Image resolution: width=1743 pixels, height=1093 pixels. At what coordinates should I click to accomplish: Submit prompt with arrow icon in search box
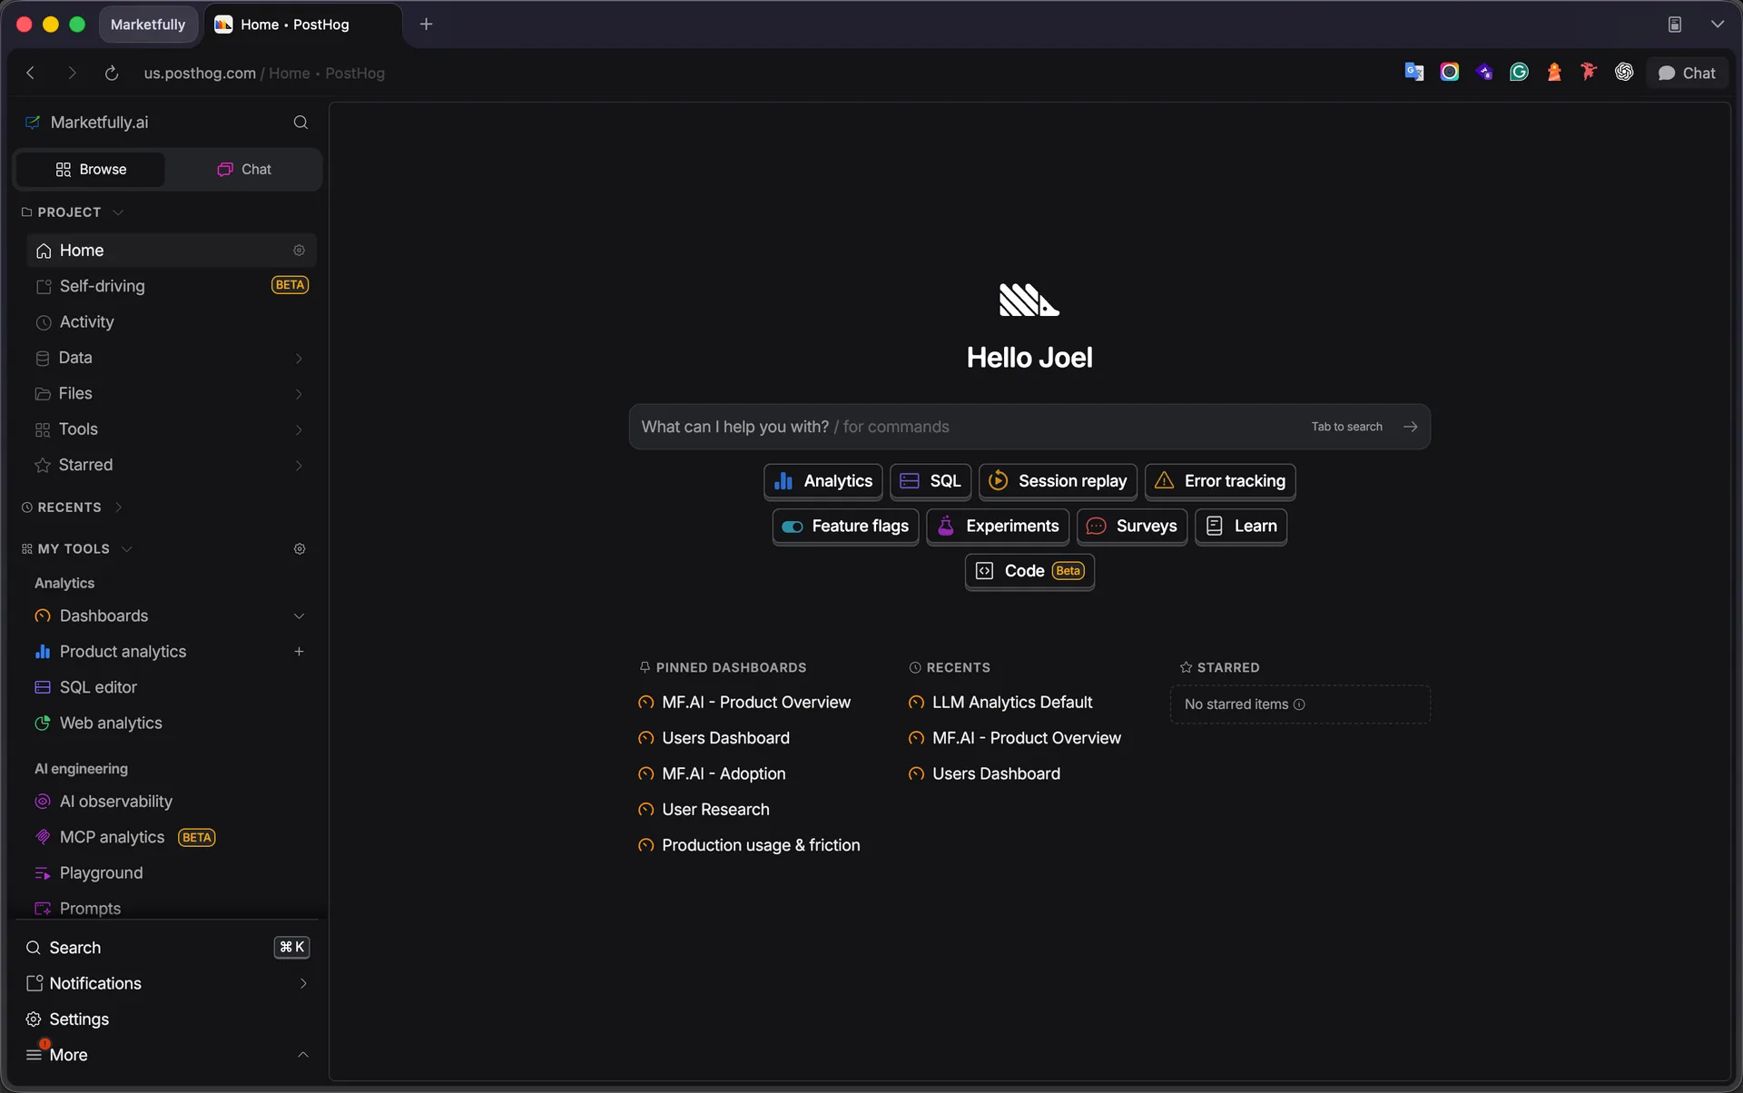click(1410, 427)
